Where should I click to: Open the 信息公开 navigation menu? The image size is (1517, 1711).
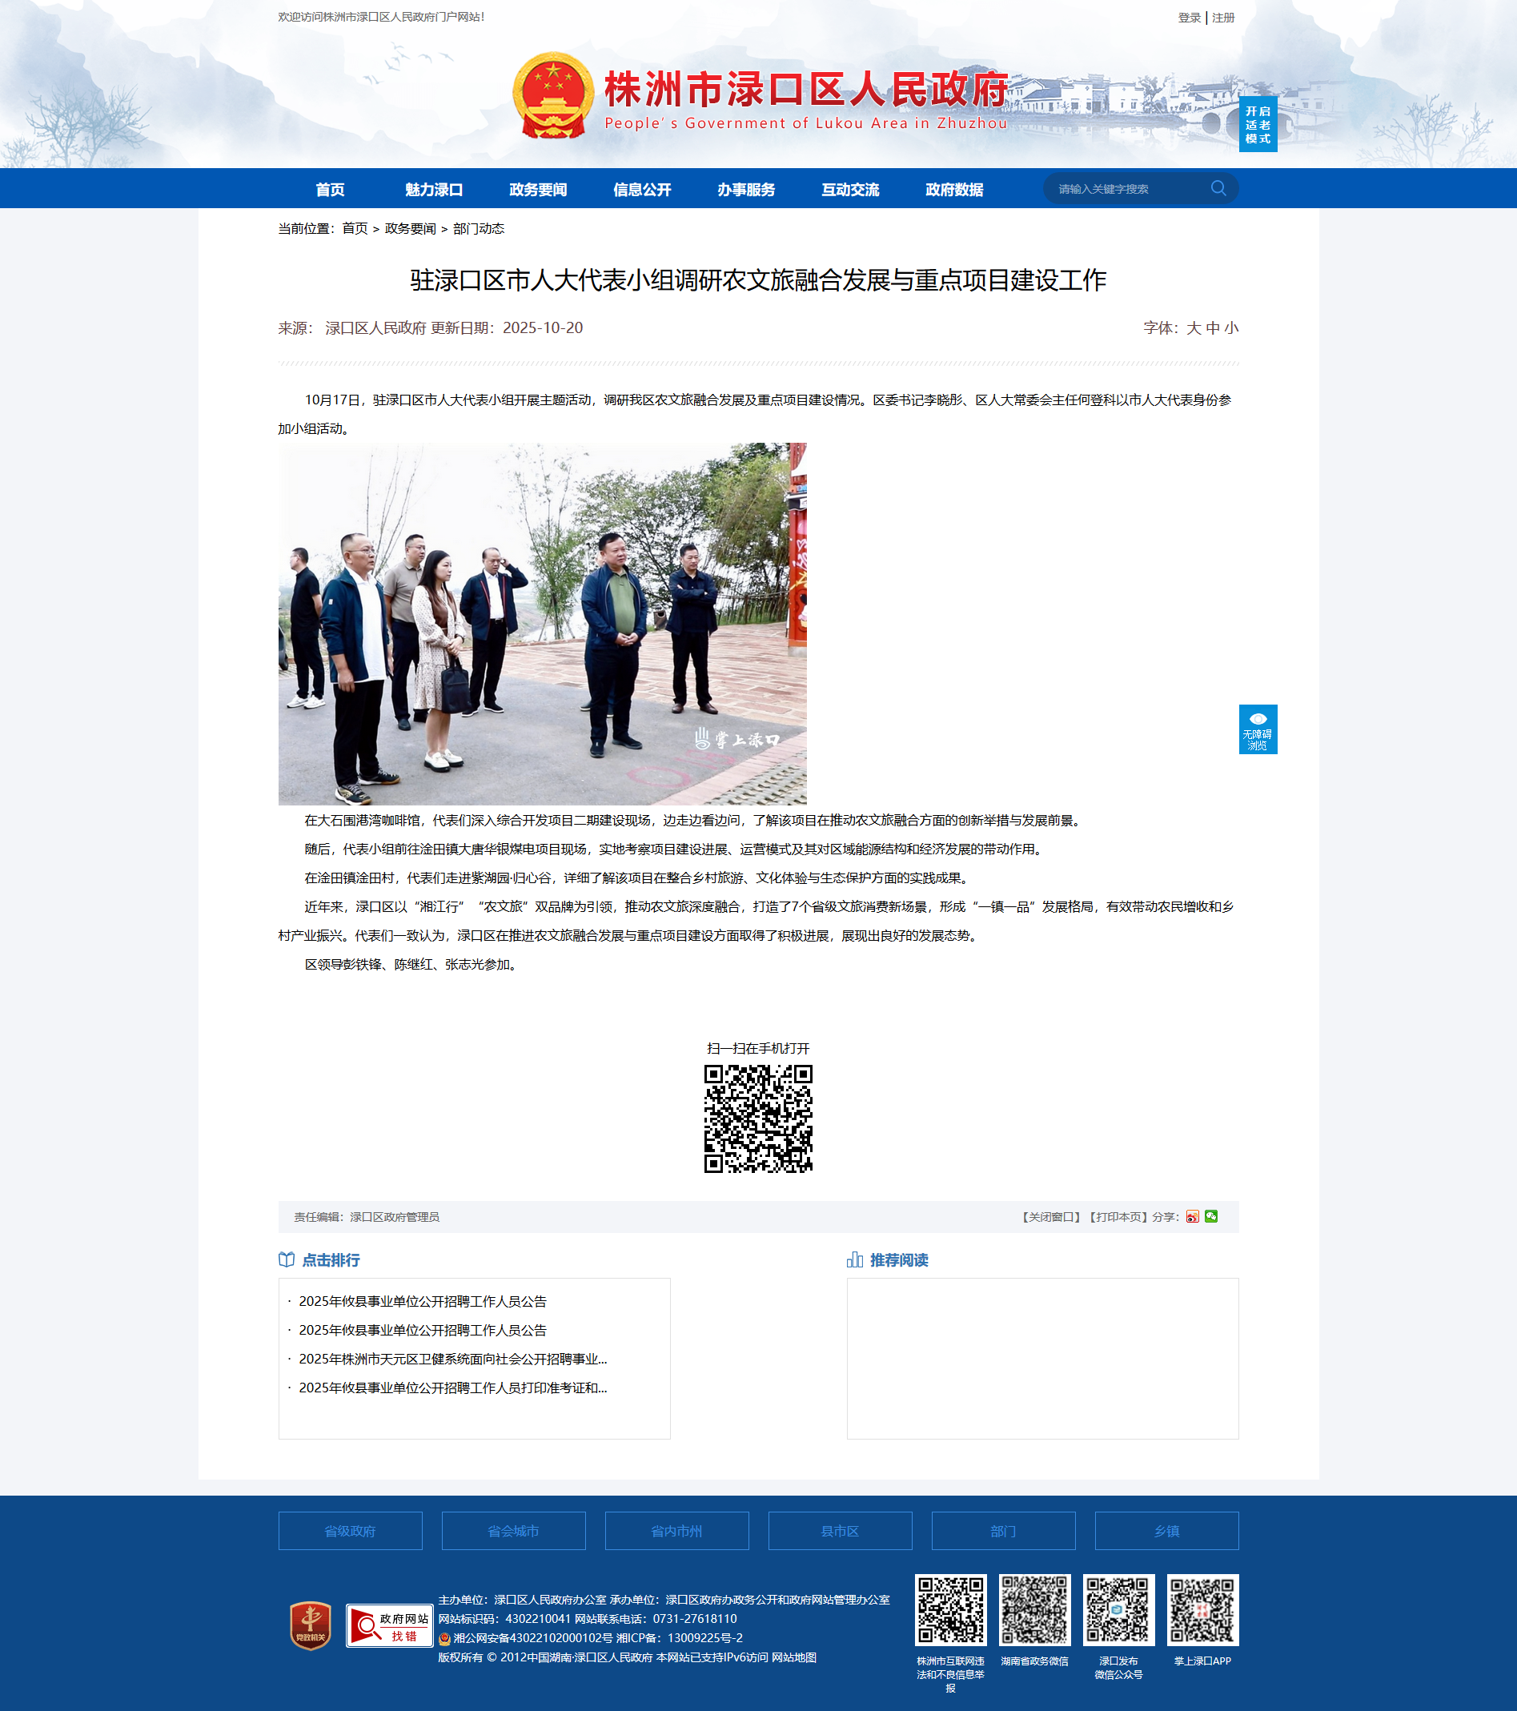point(642,189)
